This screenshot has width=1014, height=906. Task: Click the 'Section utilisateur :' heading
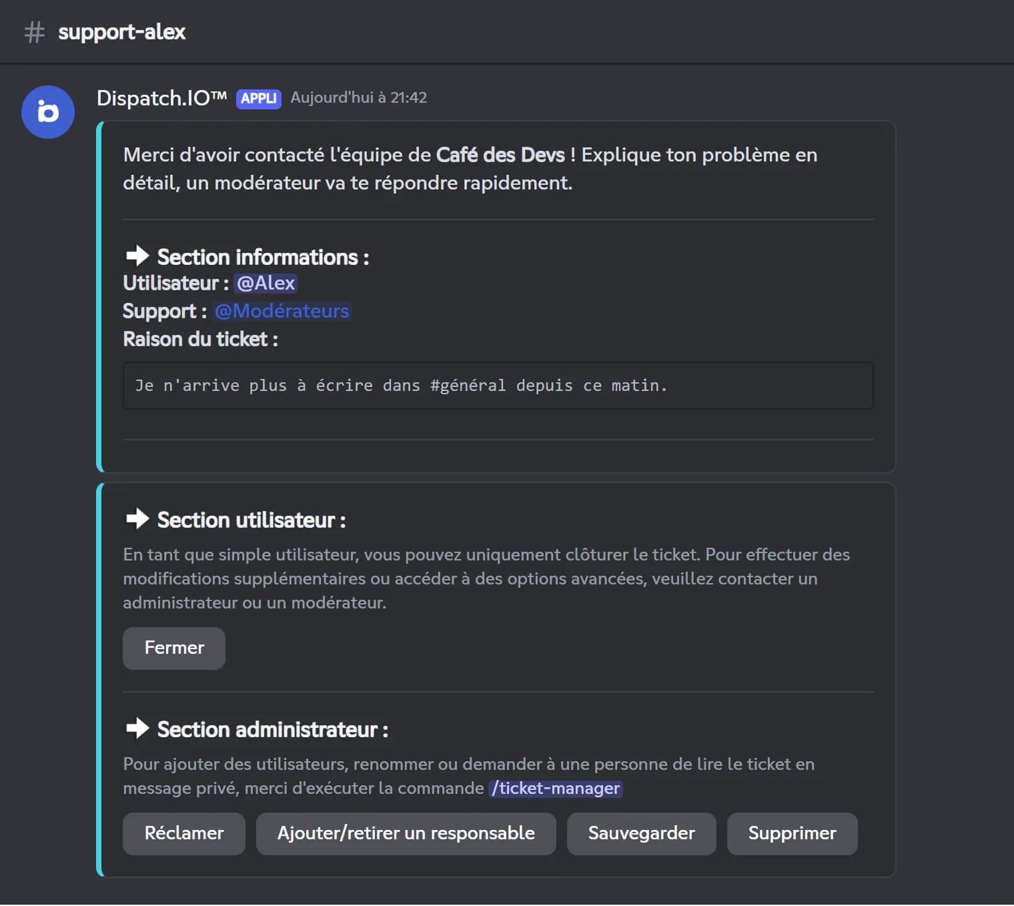coord(251,520)
